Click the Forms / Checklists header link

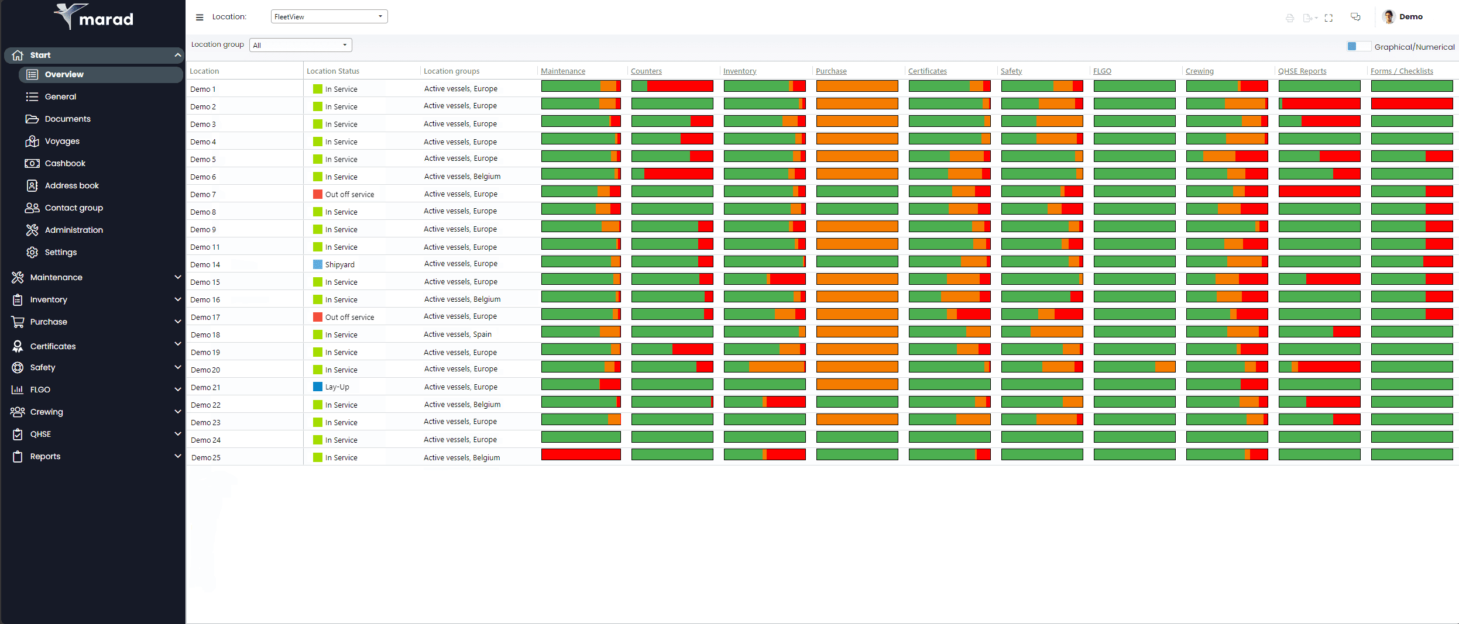point(1402,71)
